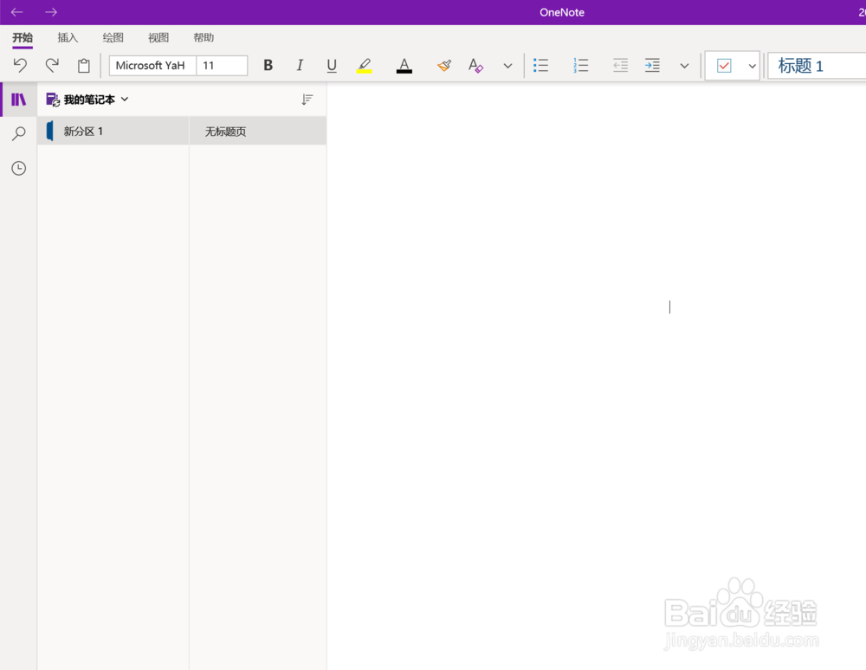This screenshot has width=866, height=670.
Task: Toggle bold formatting
Action: tap(268, 65)
